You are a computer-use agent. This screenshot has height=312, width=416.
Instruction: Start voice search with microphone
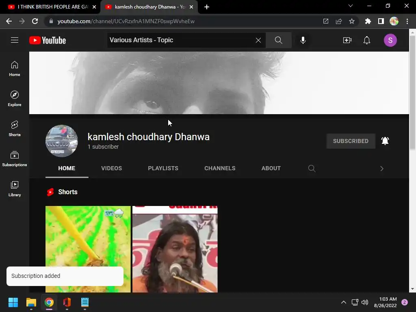coord(303,40)
